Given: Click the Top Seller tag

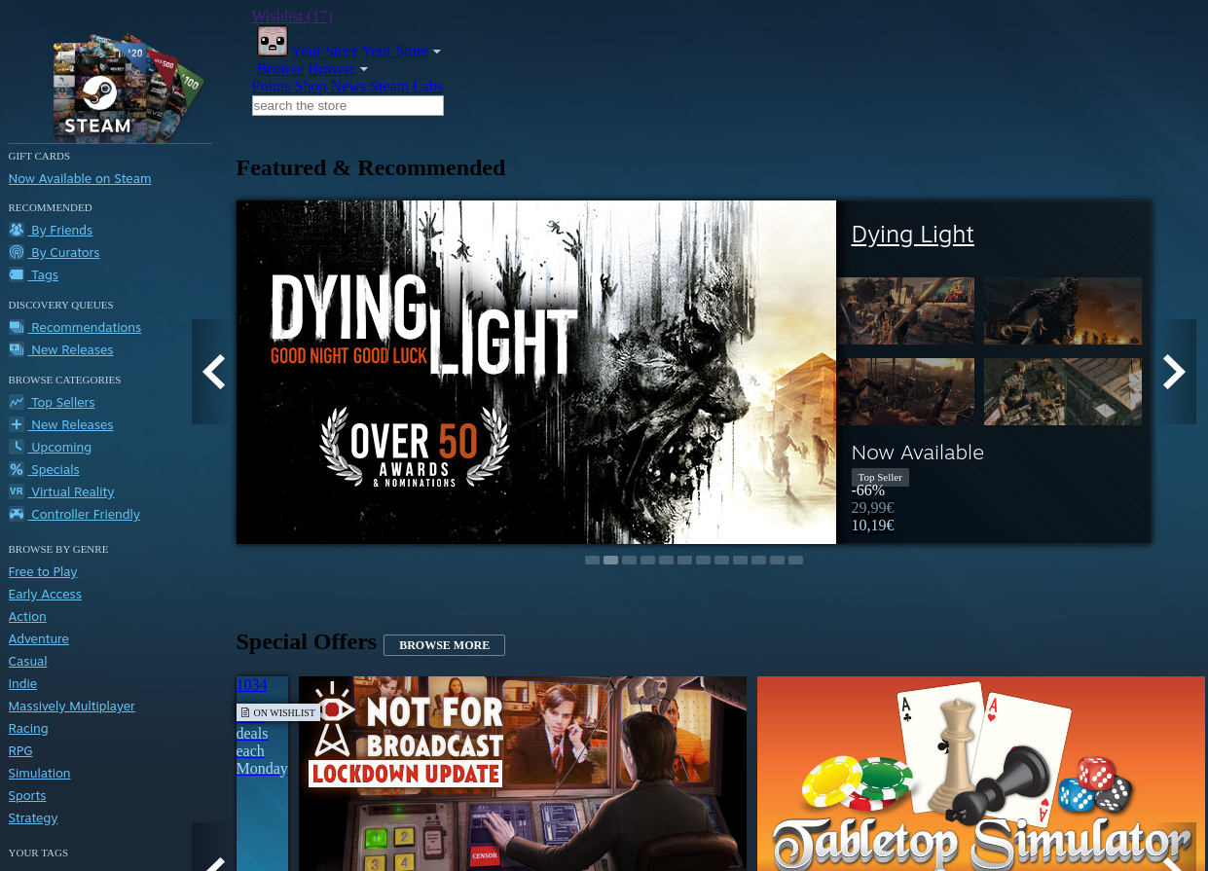Looking at the screenshot, I should point(880,477).
